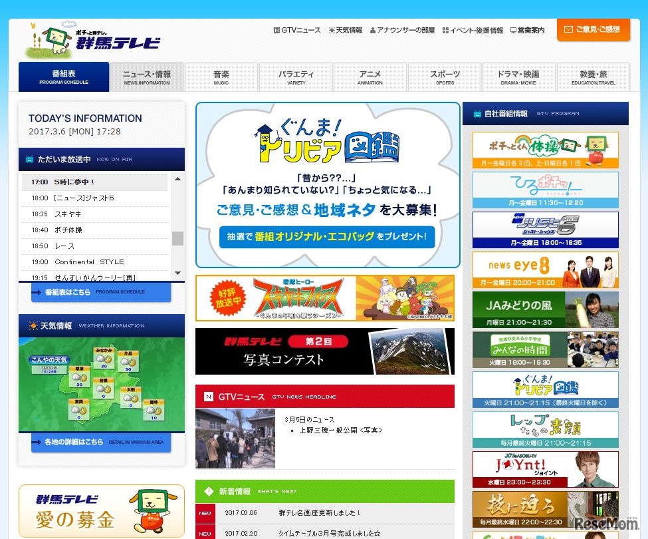The image size is (648, 539).
Task: Click the 愛の募金 donation banner
Action: click(x=101, y=511)
